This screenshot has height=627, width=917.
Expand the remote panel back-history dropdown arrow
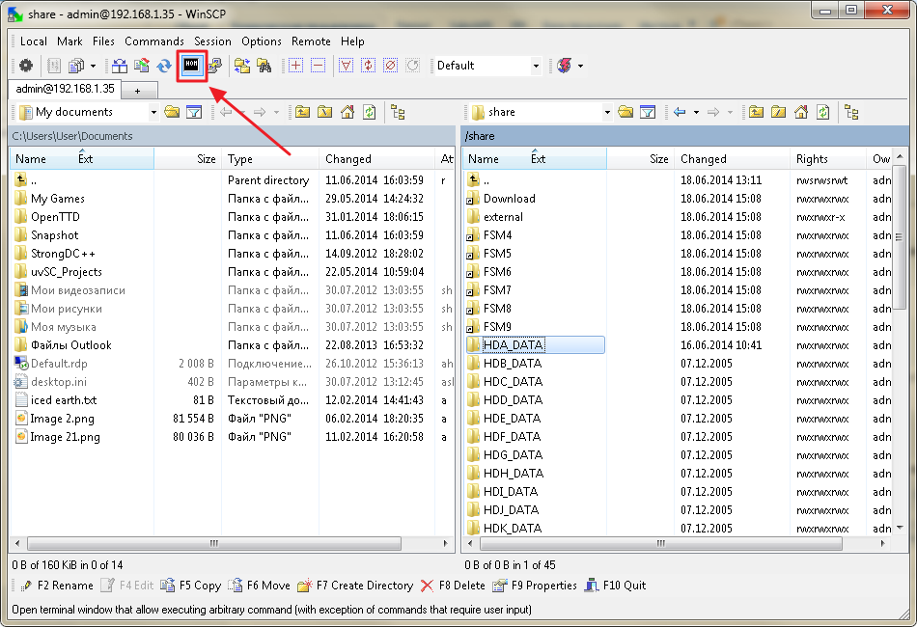click(696, 113)
